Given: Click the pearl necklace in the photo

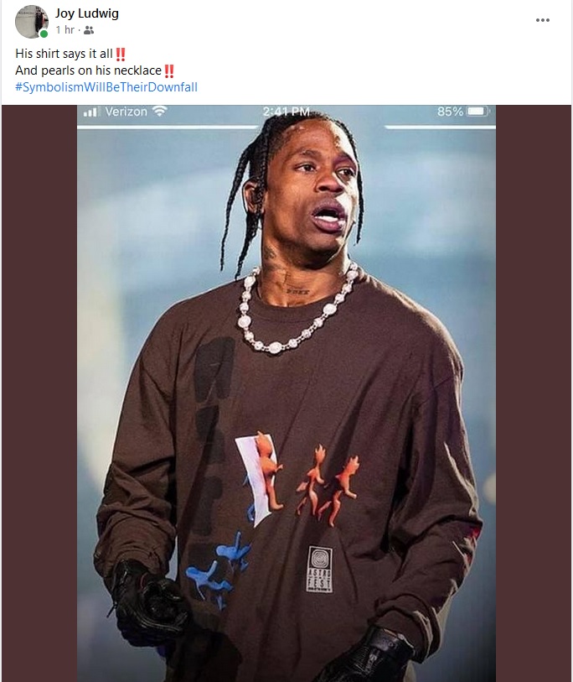Looking at the screenshot, I should (296, 311).
